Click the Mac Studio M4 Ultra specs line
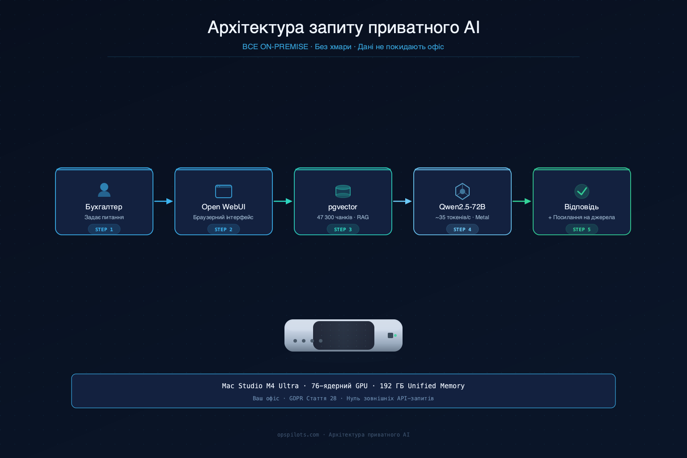 tap(343, 386)
